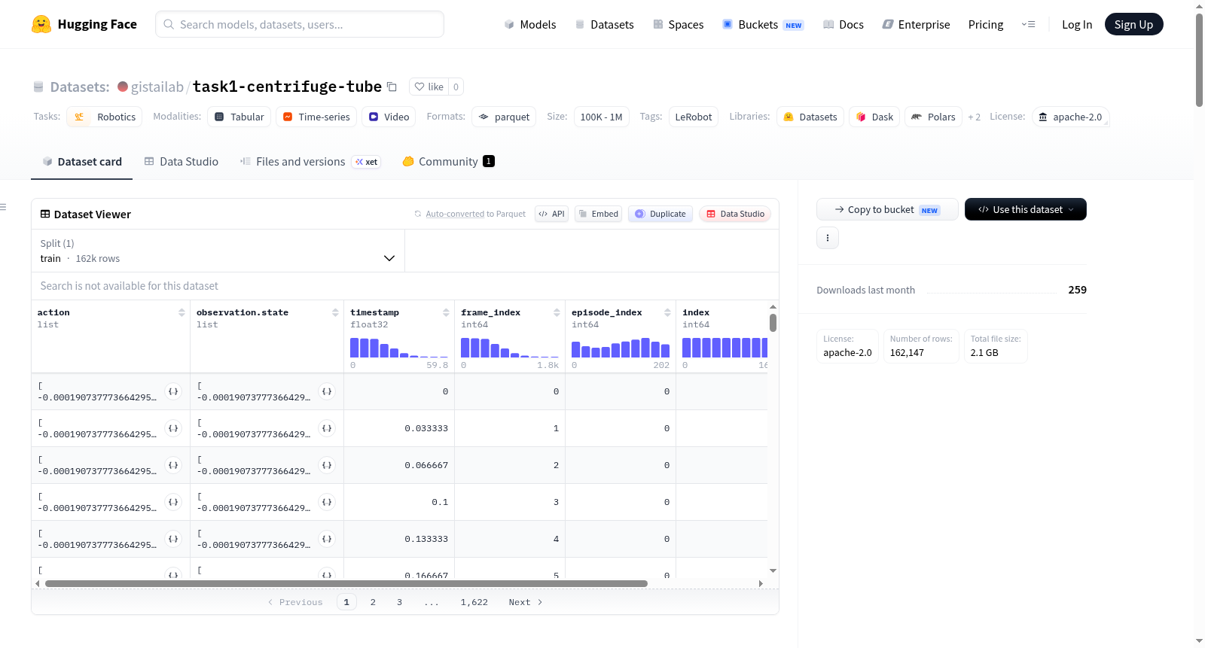Select the Dask library tag
The image size is (1205, 648).
coord(874,117)
